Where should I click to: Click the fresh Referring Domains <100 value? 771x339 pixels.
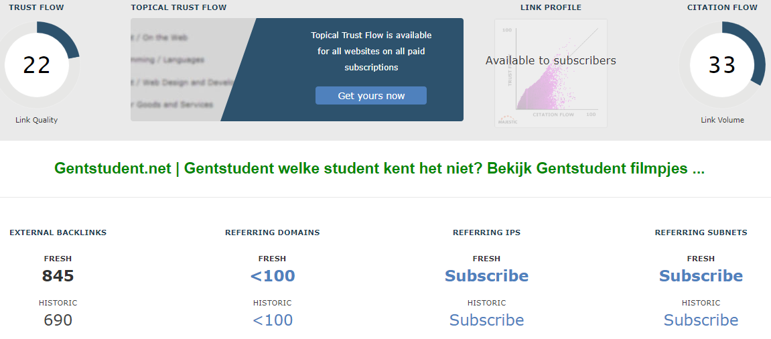tap(273, 275)
